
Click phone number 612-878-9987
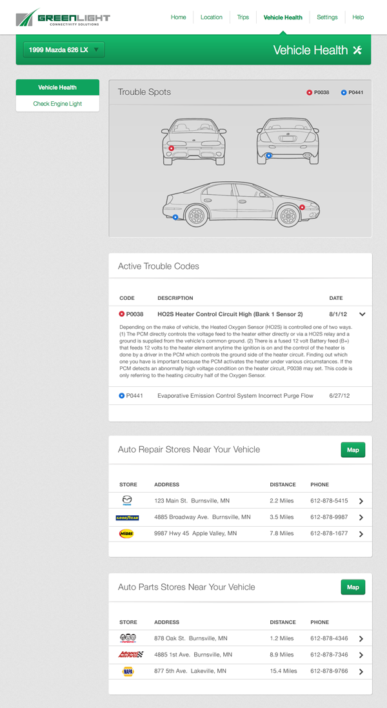(x=329, y=517)
